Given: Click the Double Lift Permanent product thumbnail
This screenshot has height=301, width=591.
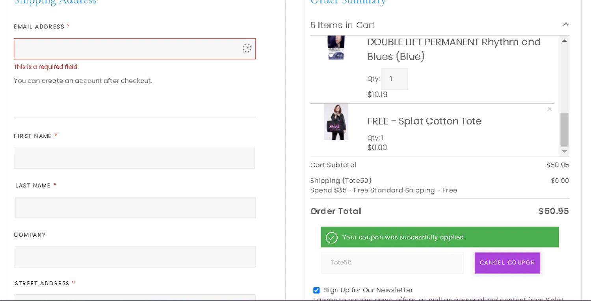Looking at the screenshot, I should point(336,48).
